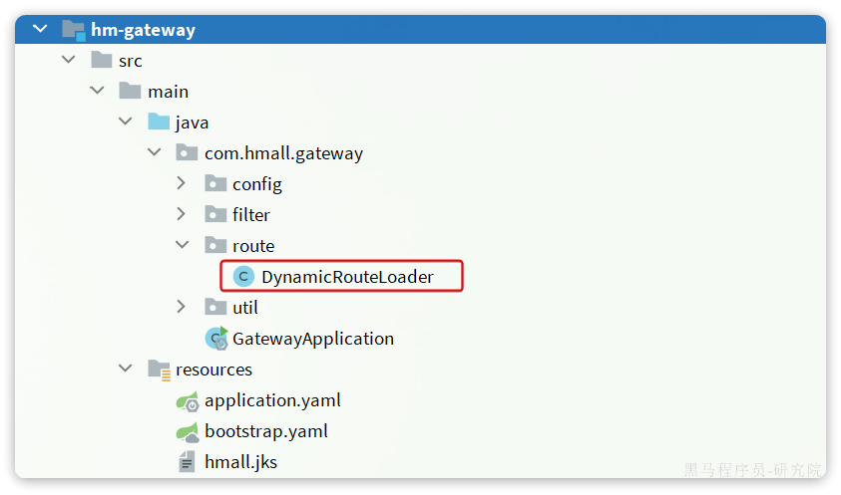Viewport: 841px width, 495px height.
Task: Collapse the hm-gateway module
Action: tap(40, 29)
